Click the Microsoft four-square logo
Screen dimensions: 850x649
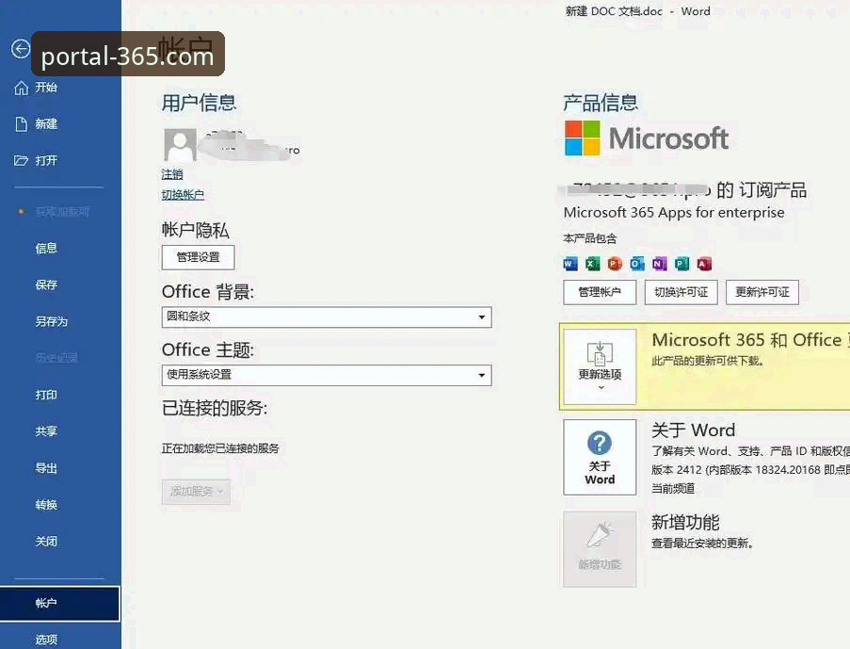click(x=583, y=138)
